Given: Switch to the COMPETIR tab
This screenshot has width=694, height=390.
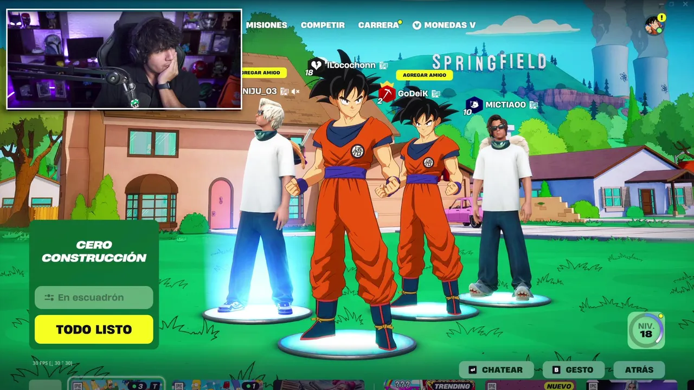Looking at the screenshot, I should click(323, 25).
